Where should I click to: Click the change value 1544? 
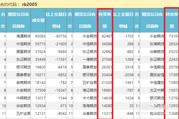click(62, 98)
